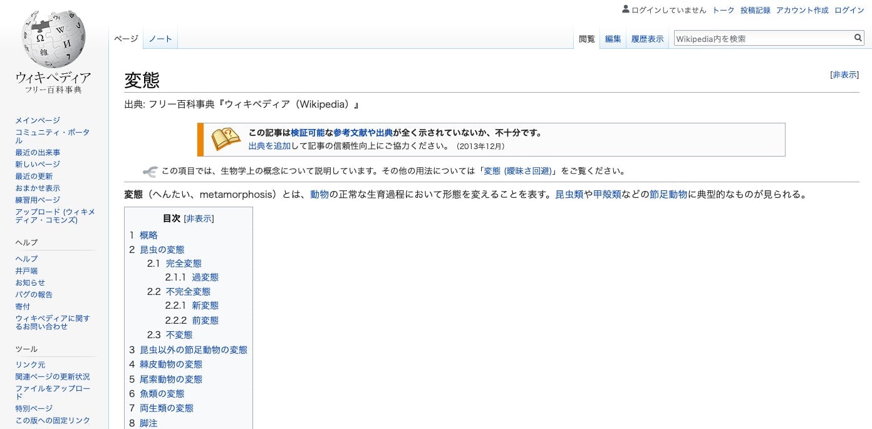This screenshot has height=429, width=872.
Task: Open the 履歴表示 page history
Action: (647, 38)
